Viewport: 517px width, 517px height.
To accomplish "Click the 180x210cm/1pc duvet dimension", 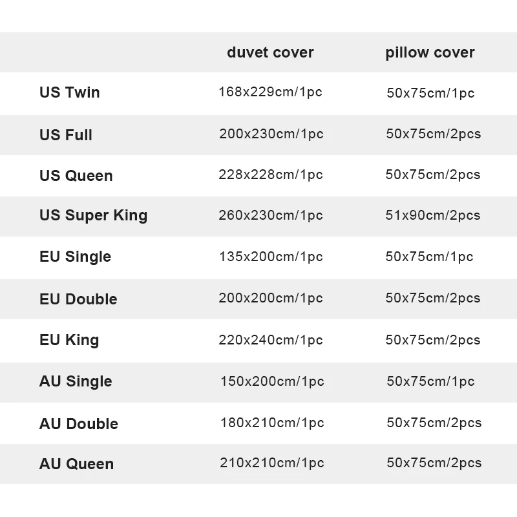I will point(271,423).
